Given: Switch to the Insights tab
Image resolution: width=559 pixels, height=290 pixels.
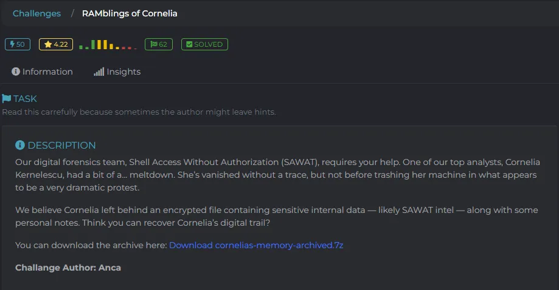Looking at the screenshot, I should coord(117,72).
